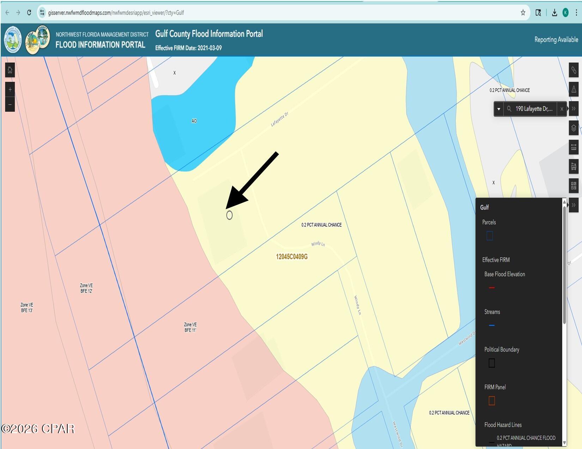
Task: Expand the search source dropdown arrow
Action: pos(499,109)
